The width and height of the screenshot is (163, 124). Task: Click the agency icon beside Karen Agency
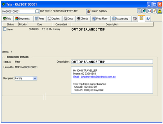point(88,11)
